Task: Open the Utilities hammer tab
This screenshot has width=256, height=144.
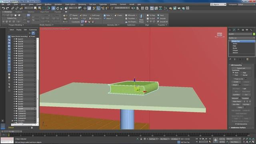Action: (x=251, y=30)
